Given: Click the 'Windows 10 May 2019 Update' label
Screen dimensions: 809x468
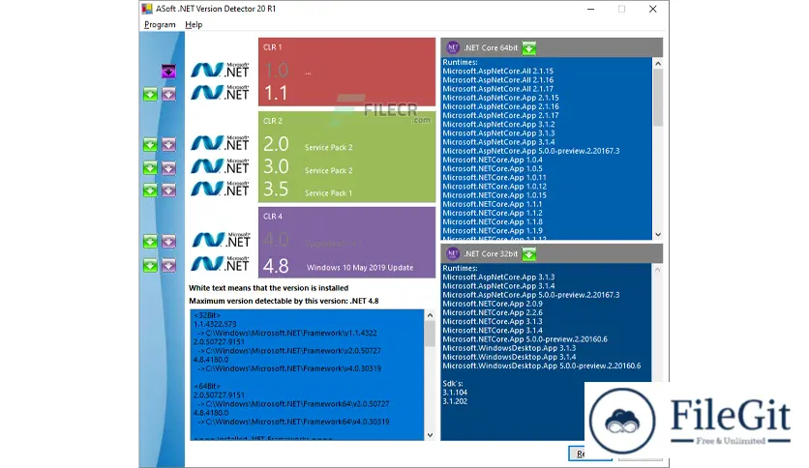Looking at the screenshot, I should 360,268.
